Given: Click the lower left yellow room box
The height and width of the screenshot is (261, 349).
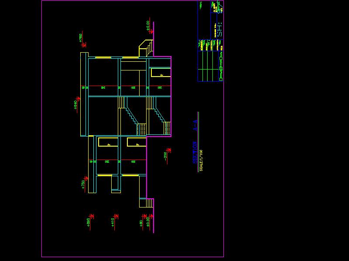Looking at the screenshot, I should pyautogui.click(x=108, y=142).
